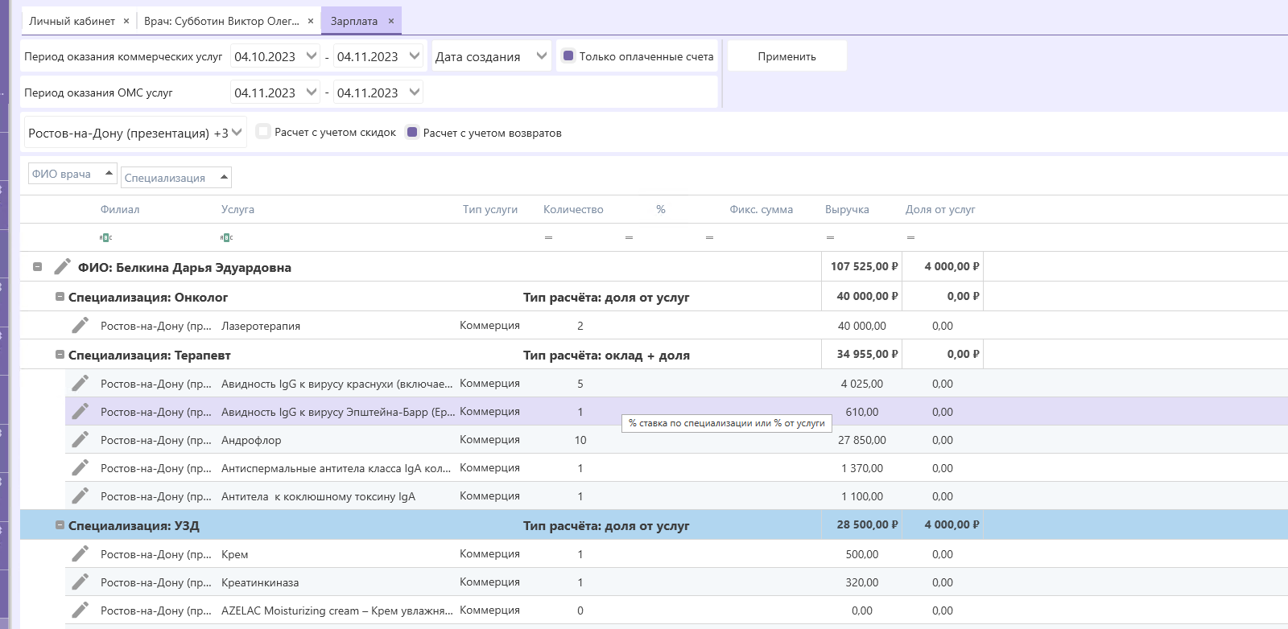
Task: Collapse the Специализация: УЗД group
Action: pyautogui.click(x=60, y=525)
